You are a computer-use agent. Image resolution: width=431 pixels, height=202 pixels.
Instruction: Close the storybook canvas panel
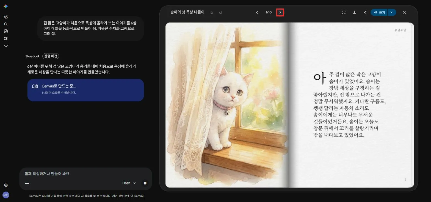(404, 12)
